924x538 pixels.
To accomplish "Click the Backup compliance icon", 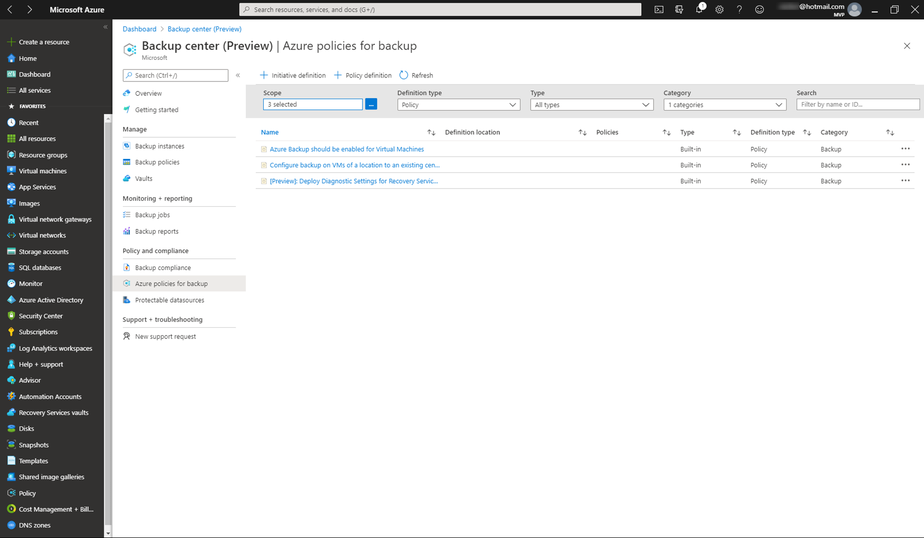I will [x=127, y=267].
